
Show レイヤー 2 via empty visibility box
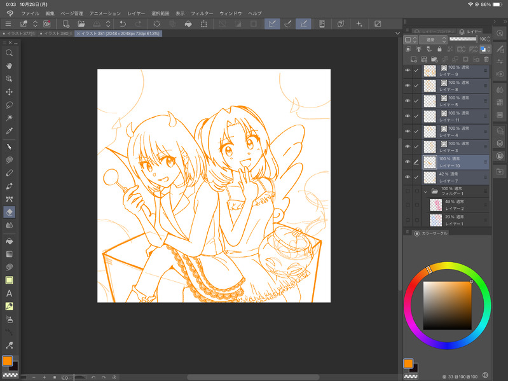pos(408,205)
